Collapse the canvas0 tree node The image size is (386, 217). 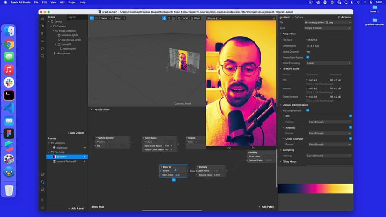click(x=55, y=44)
